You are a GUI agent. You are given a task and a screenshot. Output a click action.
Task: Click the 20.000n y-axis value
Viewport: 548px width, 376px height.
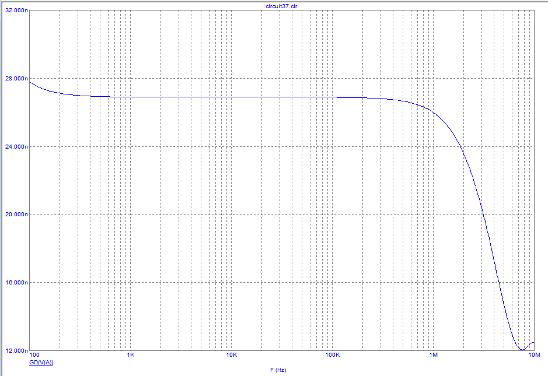17,215
